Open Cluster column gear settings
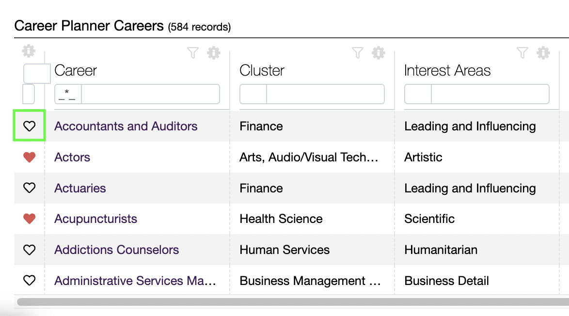This screenshot has width=569, height=316. (x=379, y=53)
